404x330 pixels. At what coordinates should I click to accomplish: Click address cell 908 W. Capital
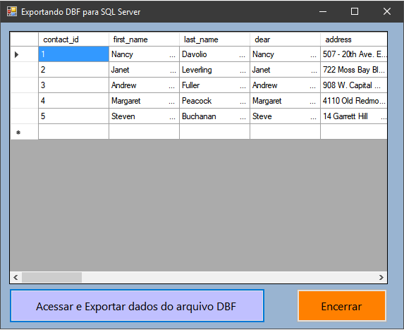pyautogui.click(x=354, y=85)
